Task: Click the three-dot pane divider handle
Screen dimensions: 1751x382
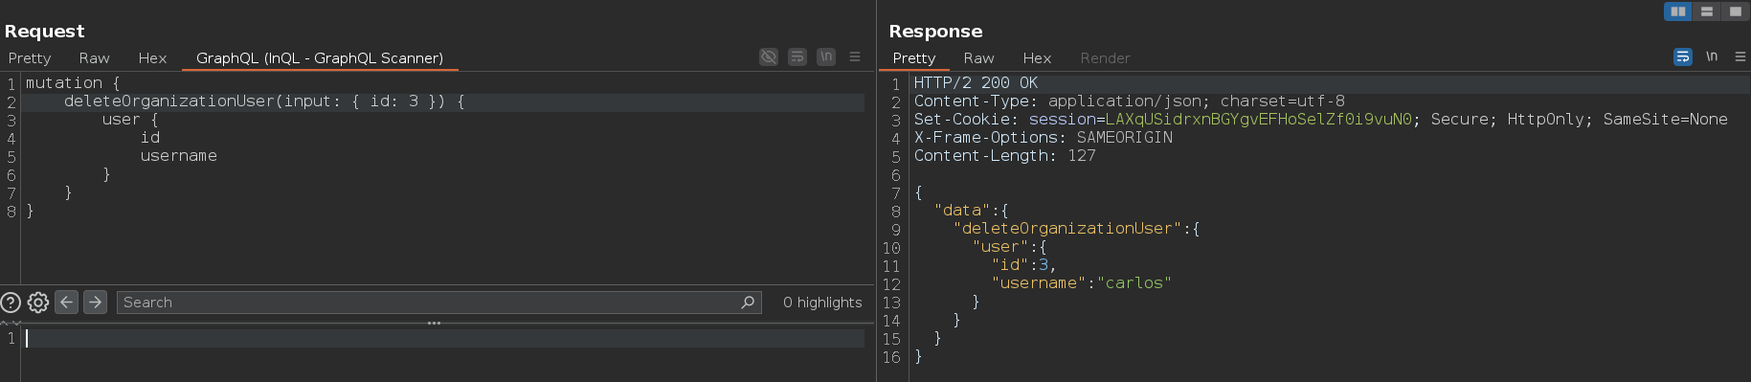Action: [x=434, y=324]
